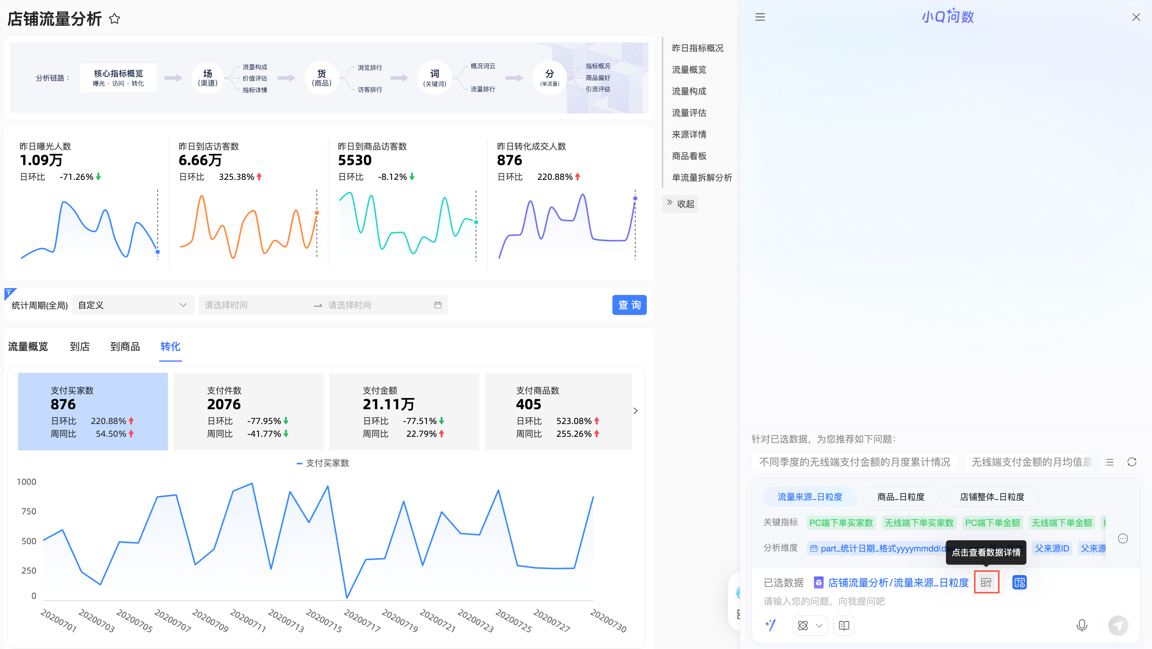Open the recommended questions list icon
1152x649 pixels.
(x=1109, y=462)
